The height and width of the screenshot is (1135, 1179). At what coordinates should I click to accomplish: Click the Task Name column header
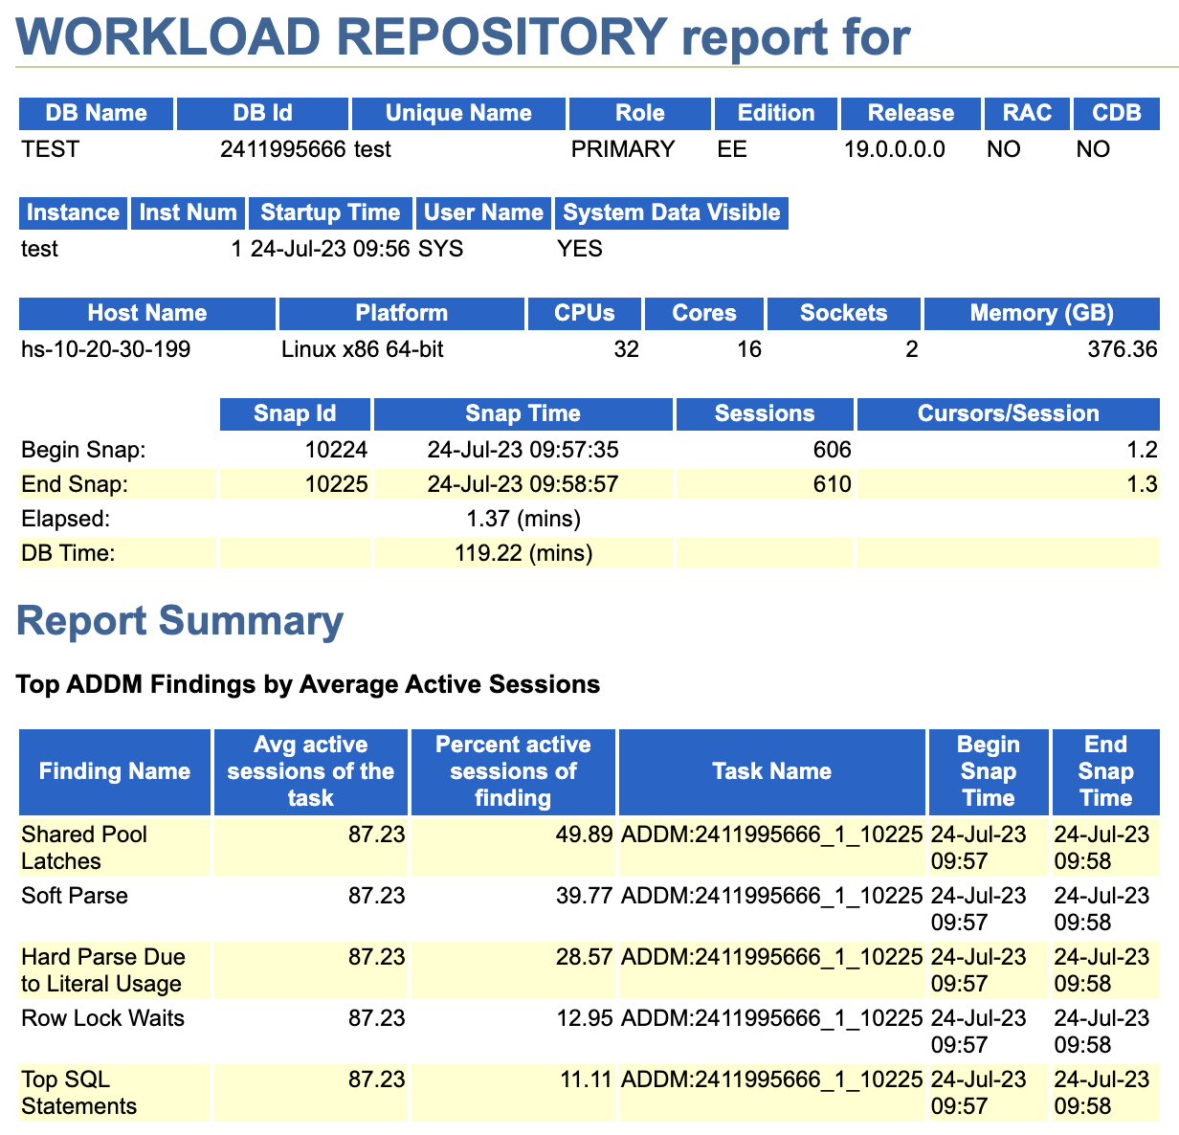click(x=772, y=771)
